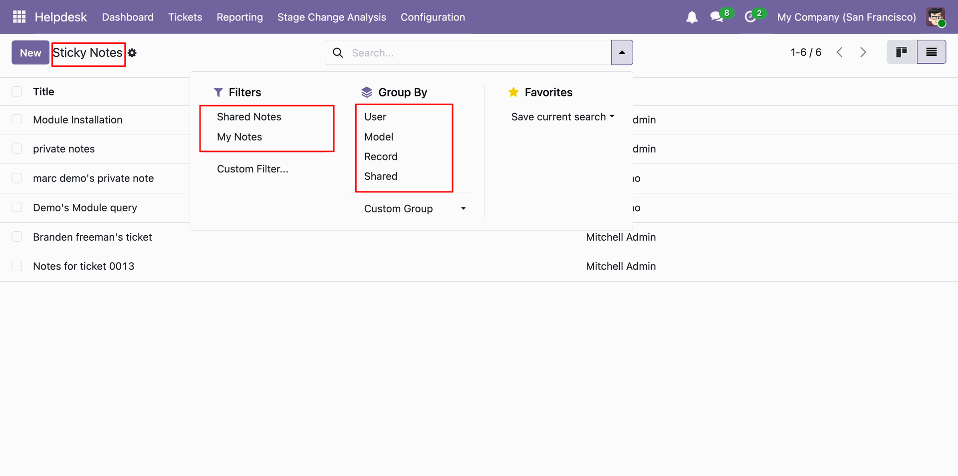Screen dimensions: 958x476
Task: Open Save current search dropdown
Action: tap(562, 117)
